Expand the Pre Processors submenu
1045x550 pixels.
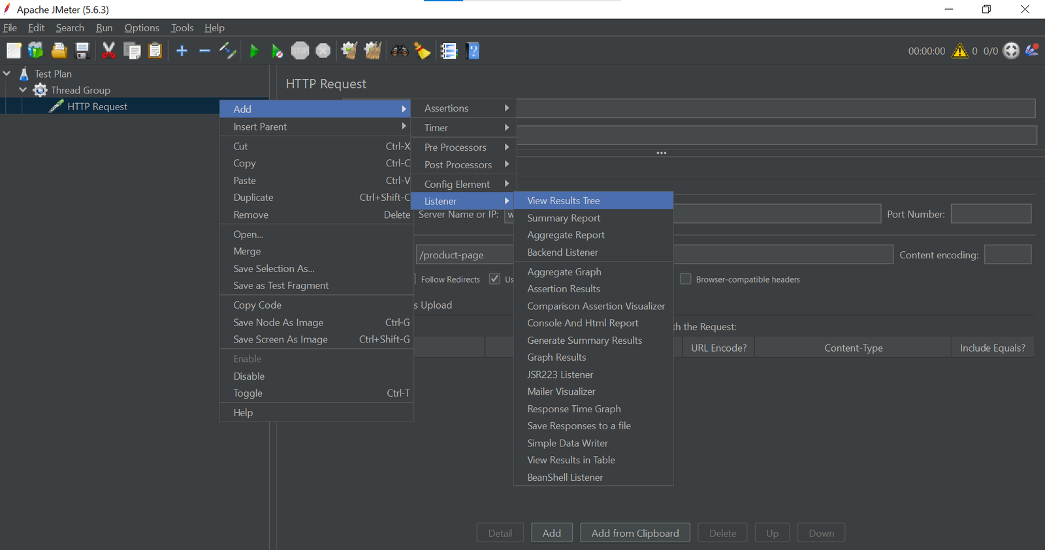click(x=464, y=147)
